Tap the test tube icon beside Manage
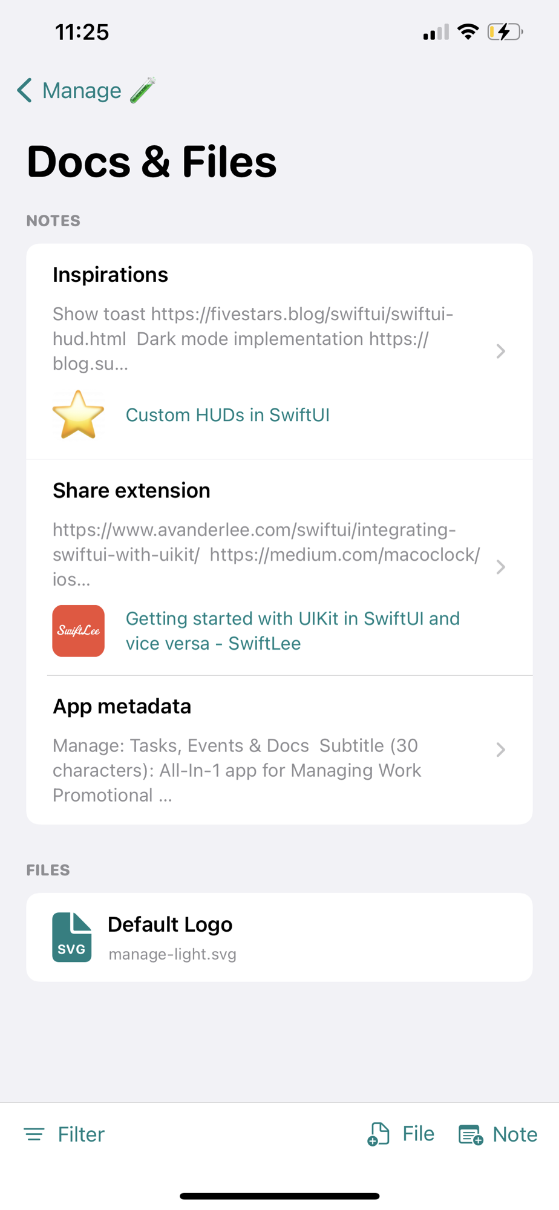The width and height of the screenshot is (559, 1210). click(x=143, y=91)
